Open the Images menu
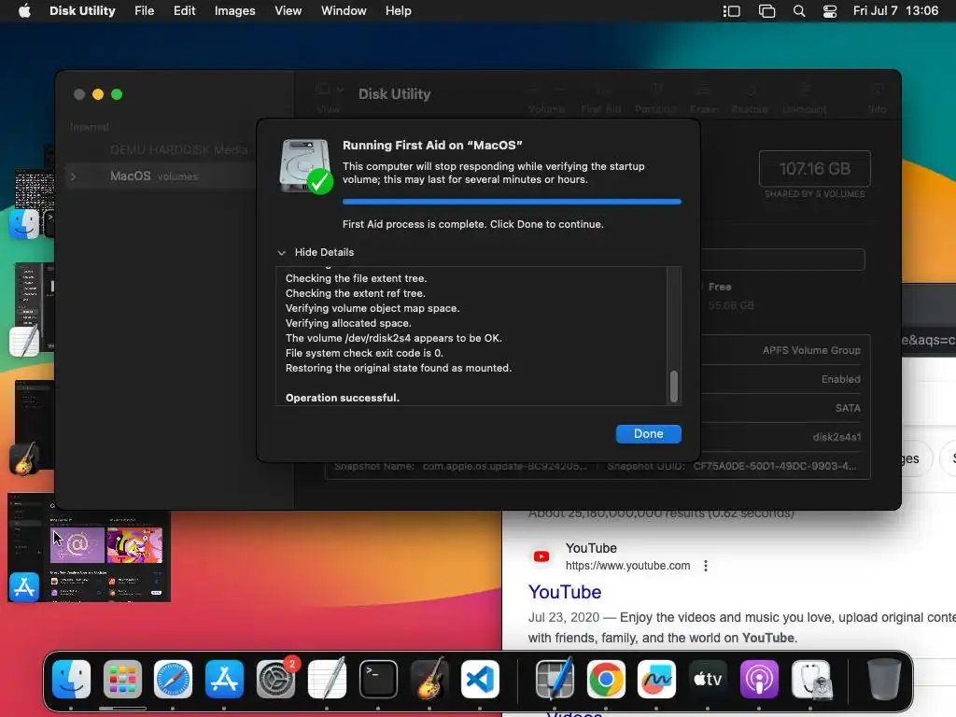Screen dimensions: 956x717 point(234,11)
